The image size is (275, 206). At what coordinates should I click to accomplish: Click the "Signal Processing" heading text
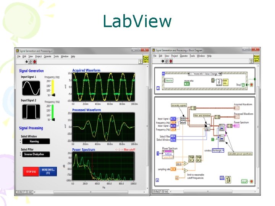(x=31, y=128)
